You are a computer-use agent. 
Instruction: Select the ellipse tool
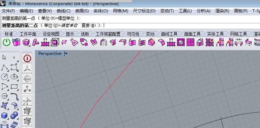click(14, 77)
